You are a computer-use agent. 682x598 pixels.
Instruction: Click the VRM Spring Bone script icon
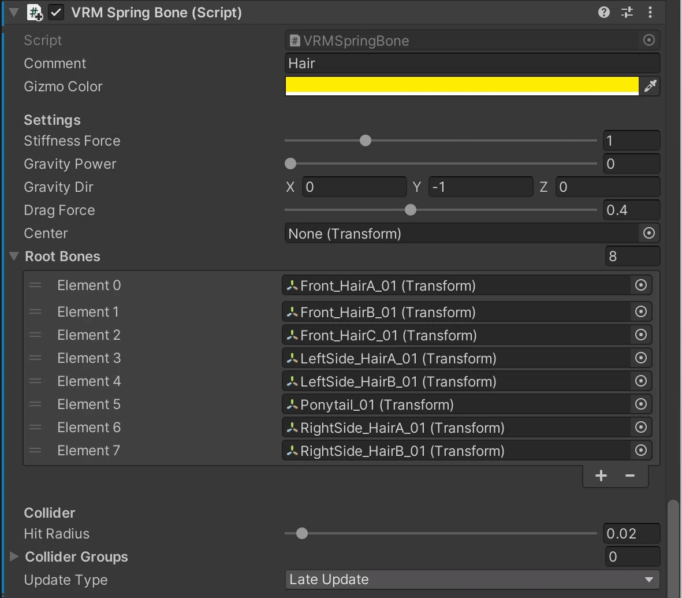tap(35, 13)
